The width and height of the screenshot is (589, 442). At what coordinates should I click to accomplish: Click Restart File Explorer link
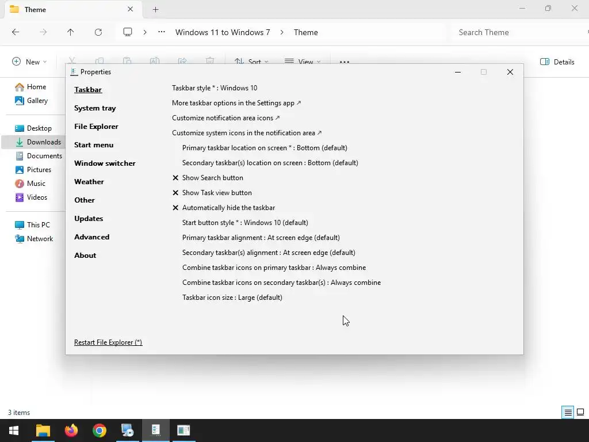(x=108, y=342)
